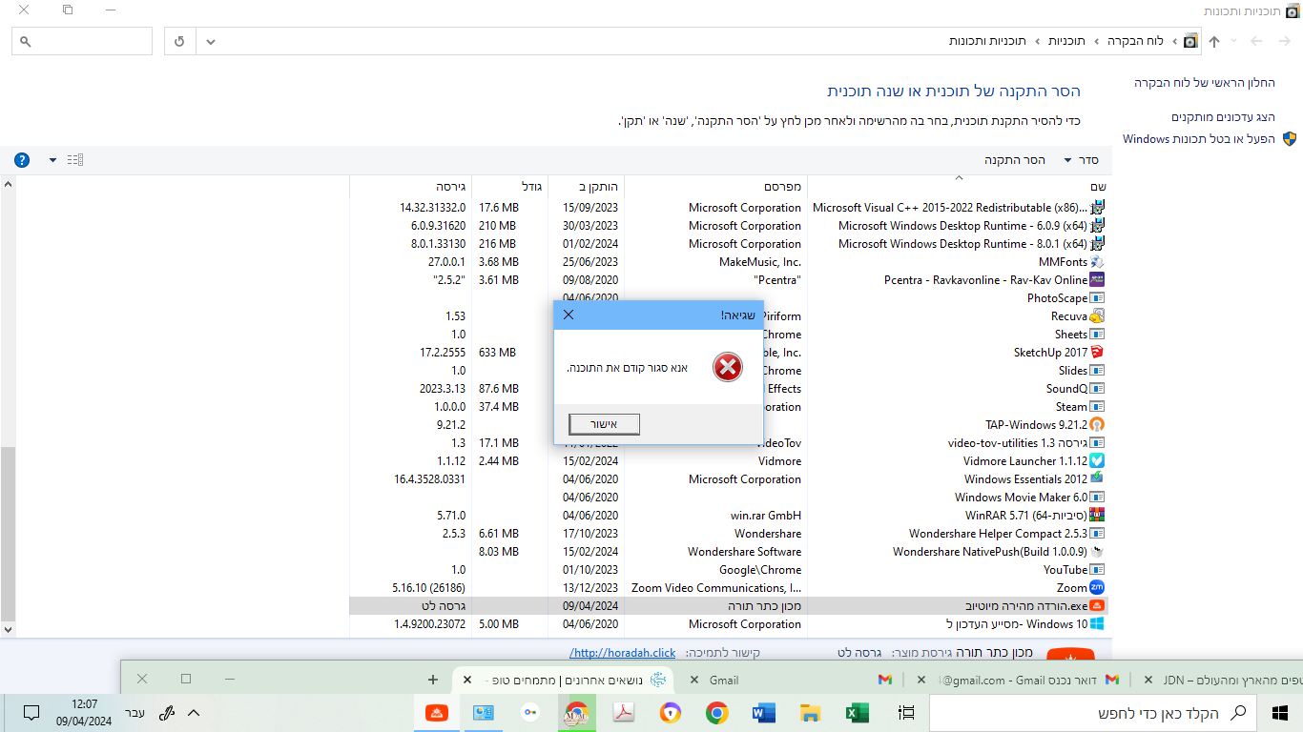Click the Wondershare NativePush icon

[x=1097, y=552]
